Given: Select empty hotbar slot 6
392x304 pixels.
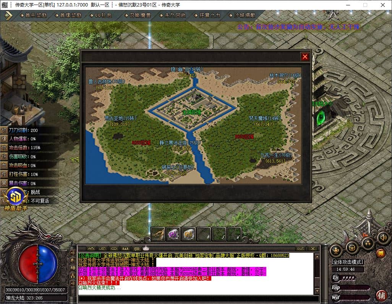Looking at the screenshot, I should coord(234,234).
